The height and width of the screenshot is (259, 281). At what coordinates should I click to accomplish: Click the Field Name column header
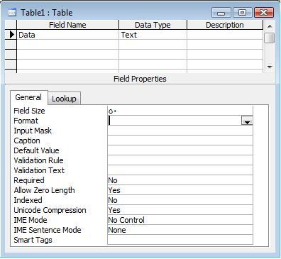[x=67, y=25]
